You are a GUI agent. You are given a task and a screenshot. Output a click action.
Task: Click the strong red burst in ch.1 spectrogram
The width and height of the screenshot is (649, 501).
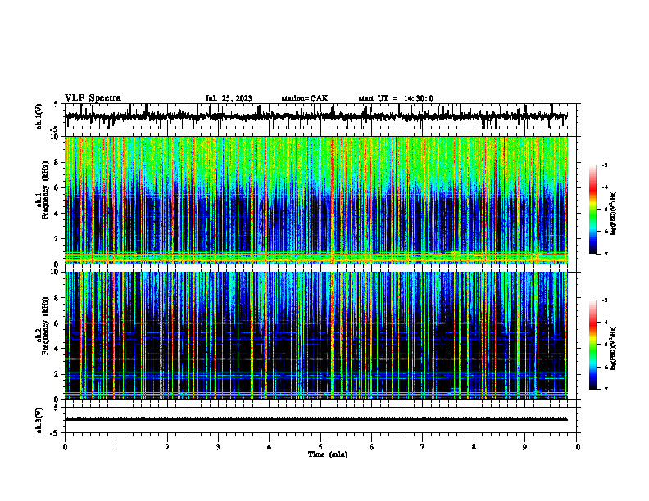[333, 200]
